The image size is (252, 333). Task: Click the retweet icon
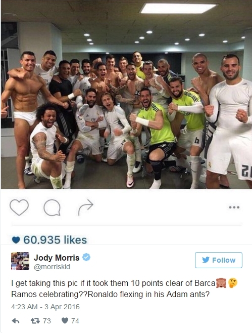(35, 320)
